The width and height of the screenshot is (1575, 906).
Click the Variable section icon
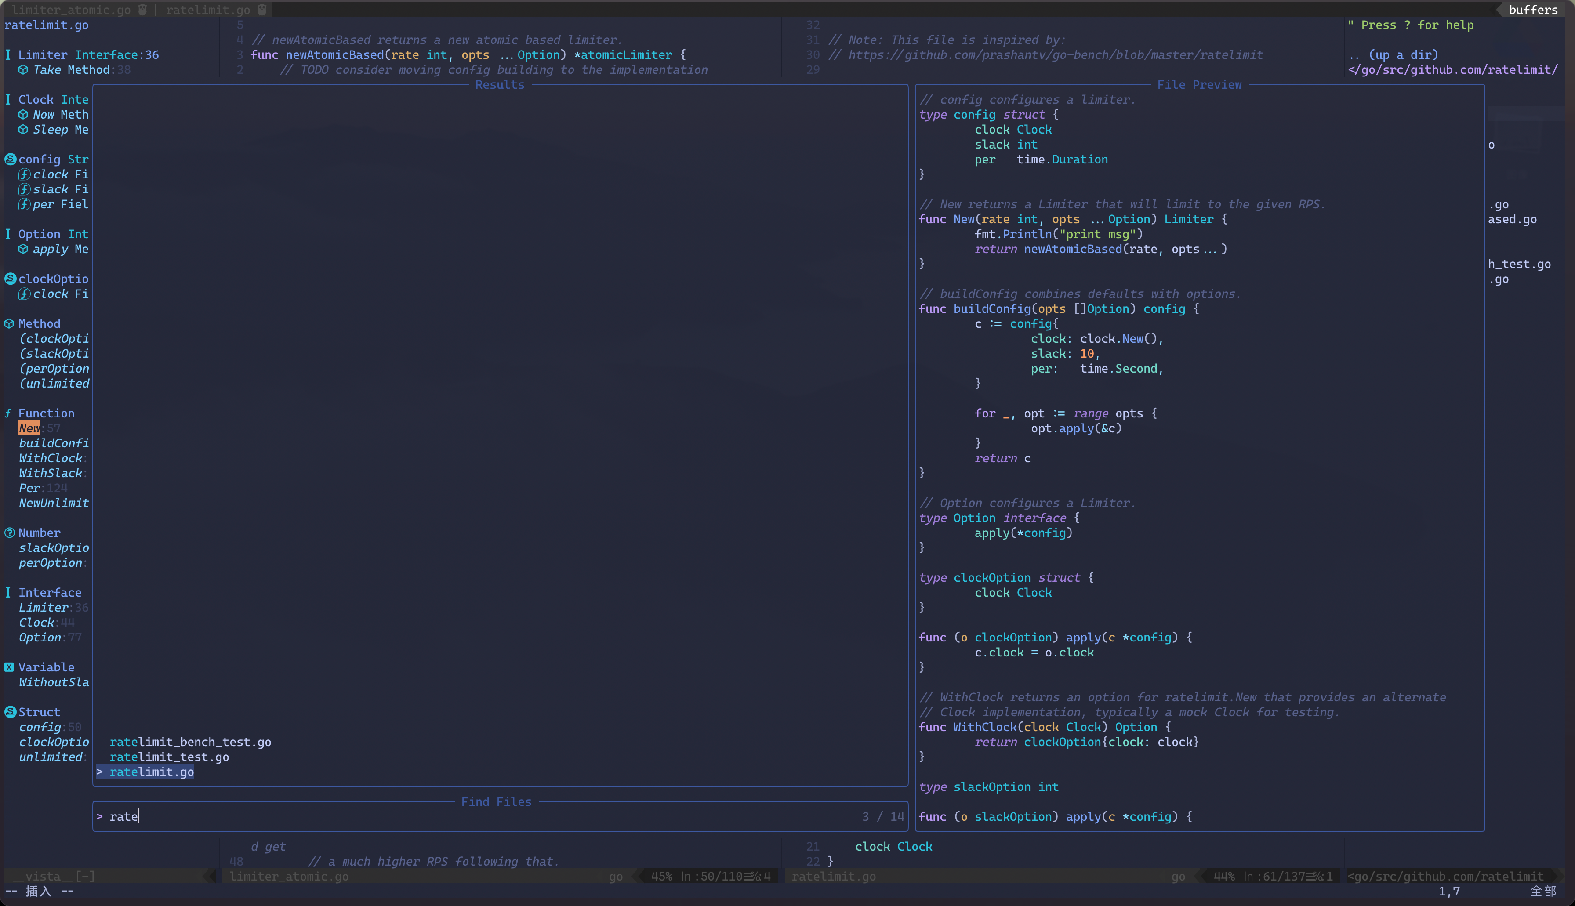click(9, 667)
